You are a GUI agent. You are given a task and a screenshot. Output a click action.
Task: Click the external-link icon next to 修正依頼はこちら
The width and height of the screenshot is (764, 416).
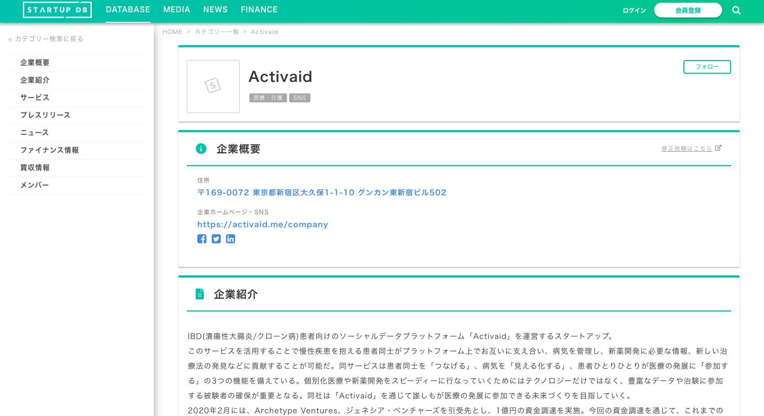point(719,148)
